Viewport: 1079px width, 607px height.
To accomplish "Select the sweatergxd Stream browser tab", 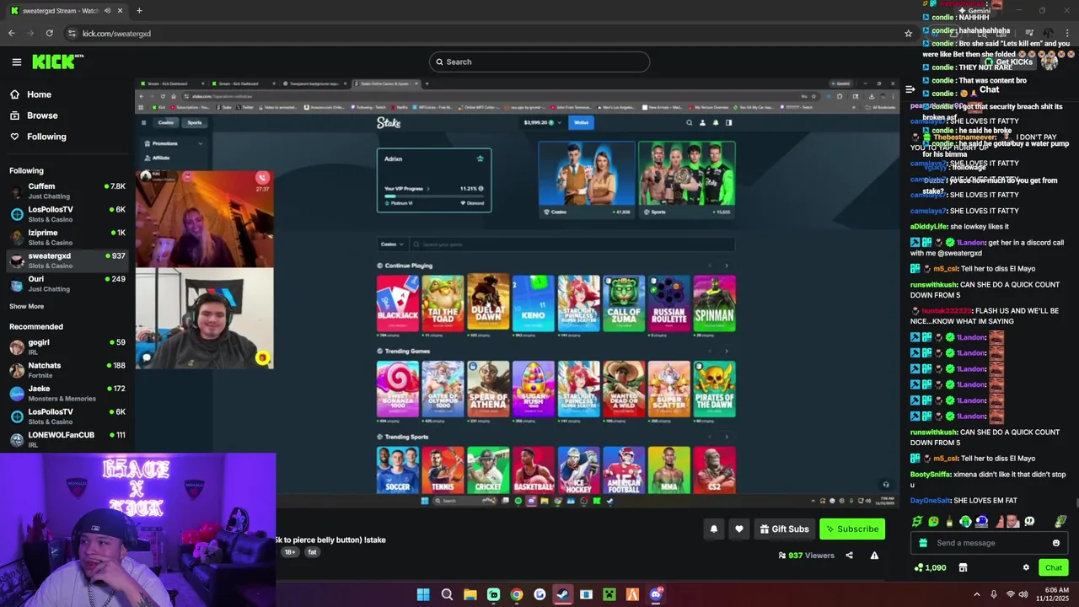I will pos(66,10).
